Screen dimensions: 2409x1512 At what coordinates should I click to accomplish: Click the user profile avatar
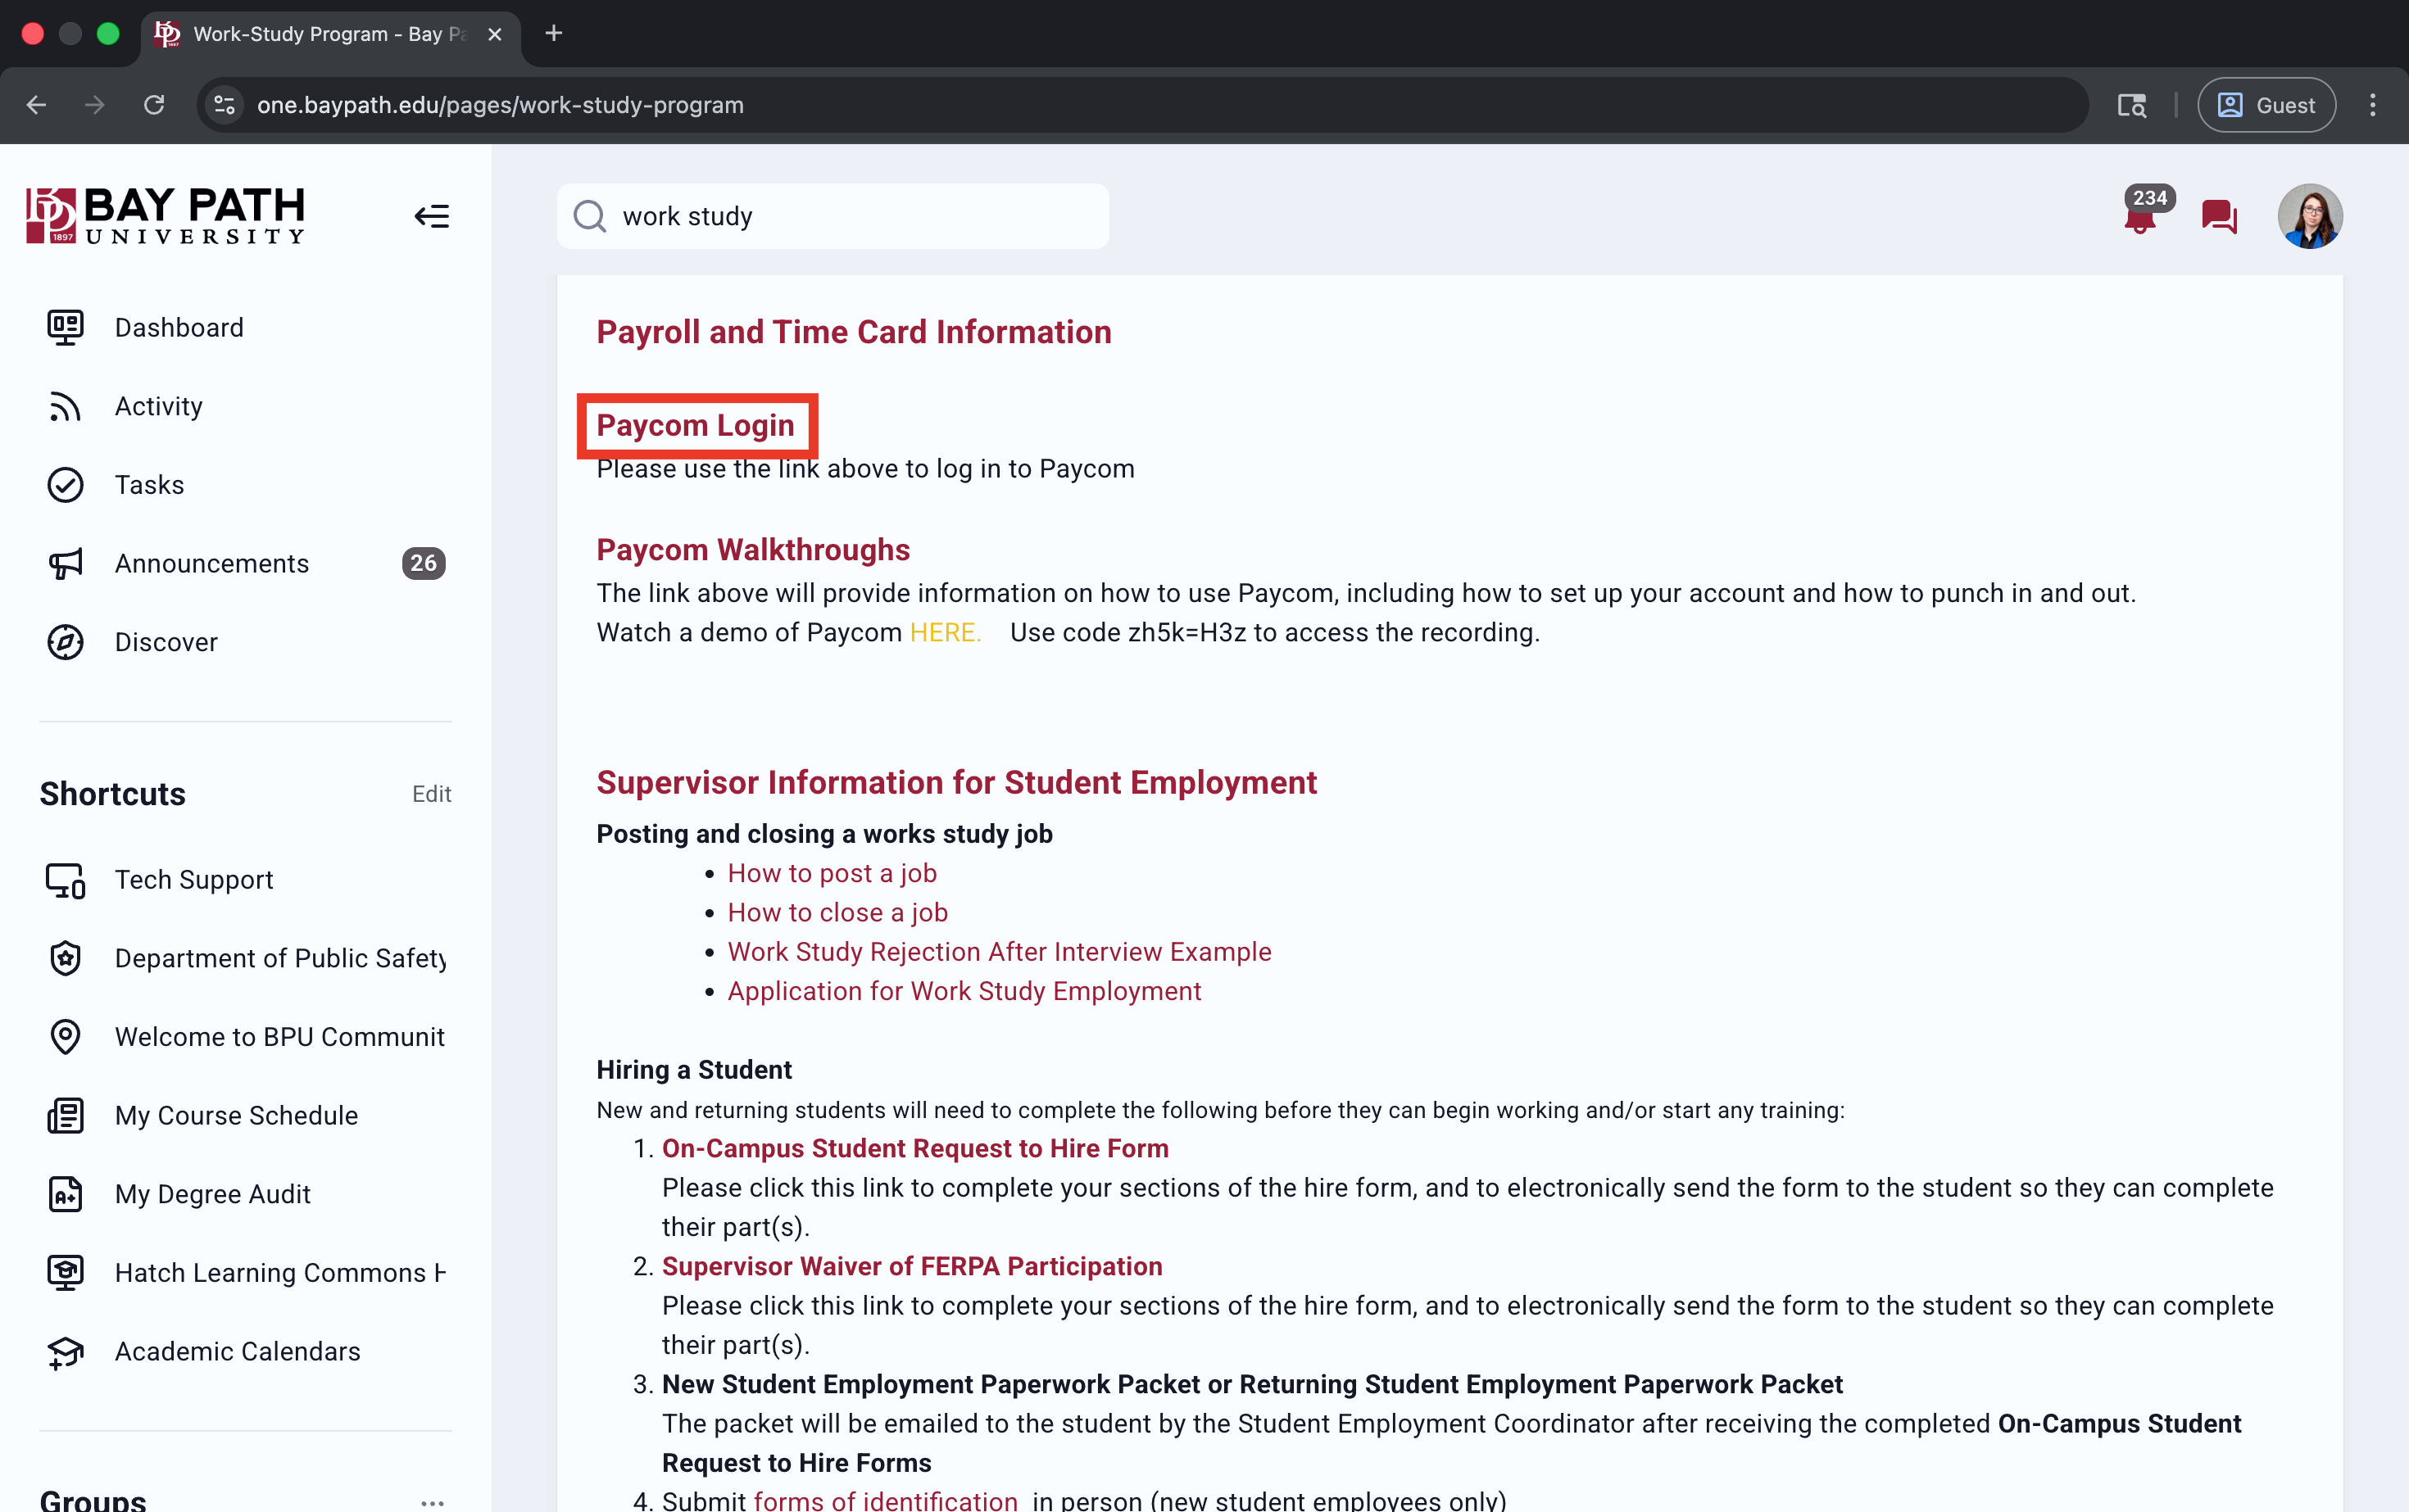tap(2309, 216)
